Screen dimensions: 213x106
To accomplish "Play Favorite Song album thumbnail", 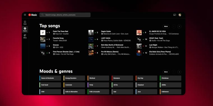I will click(43, 39).
